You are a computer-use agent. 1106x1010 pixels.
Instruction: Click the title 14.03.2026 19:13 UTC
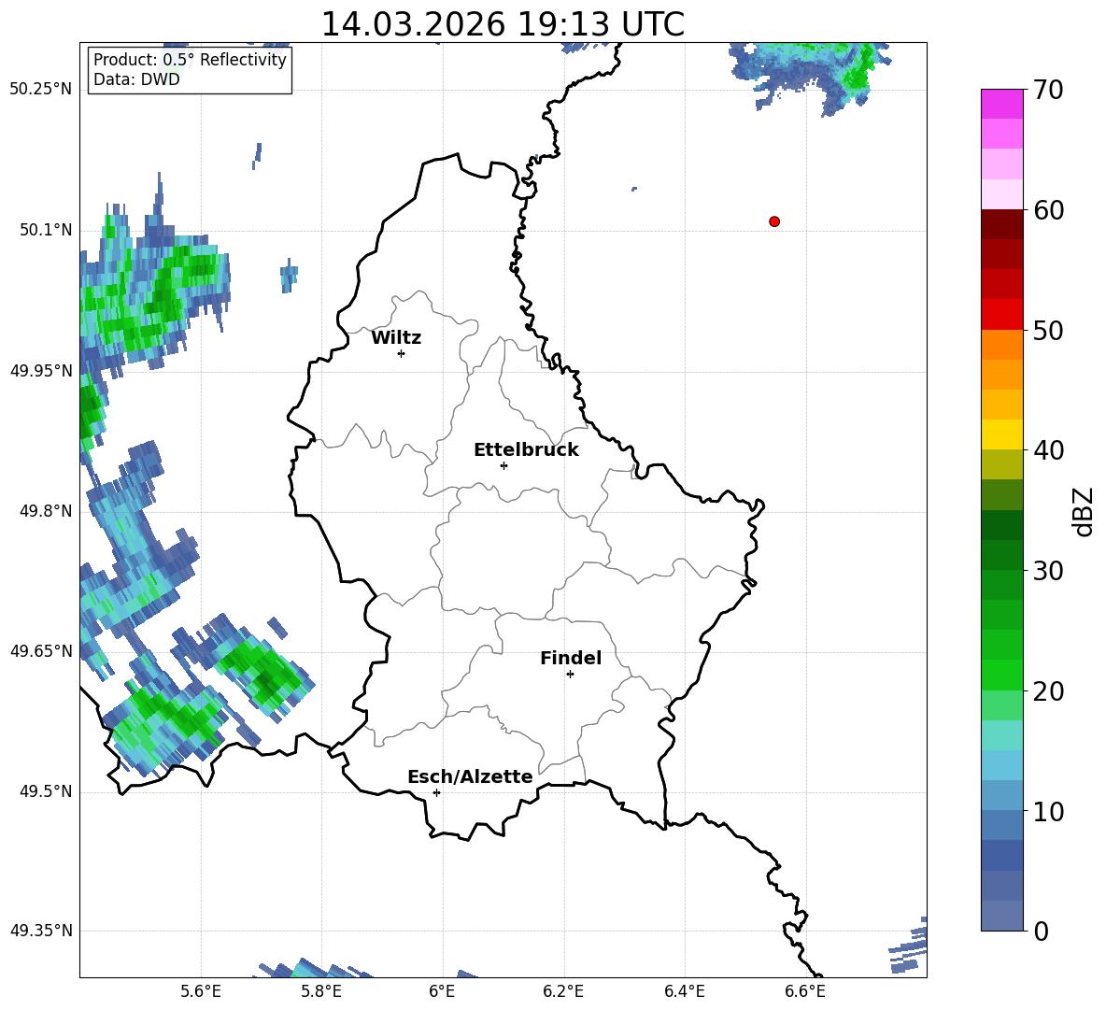point(503,24)
